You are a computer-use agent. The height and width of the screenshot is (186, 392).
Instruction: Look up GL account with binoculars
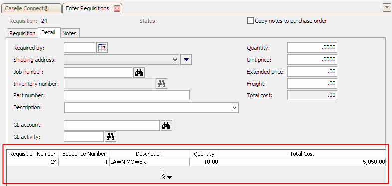166,126
